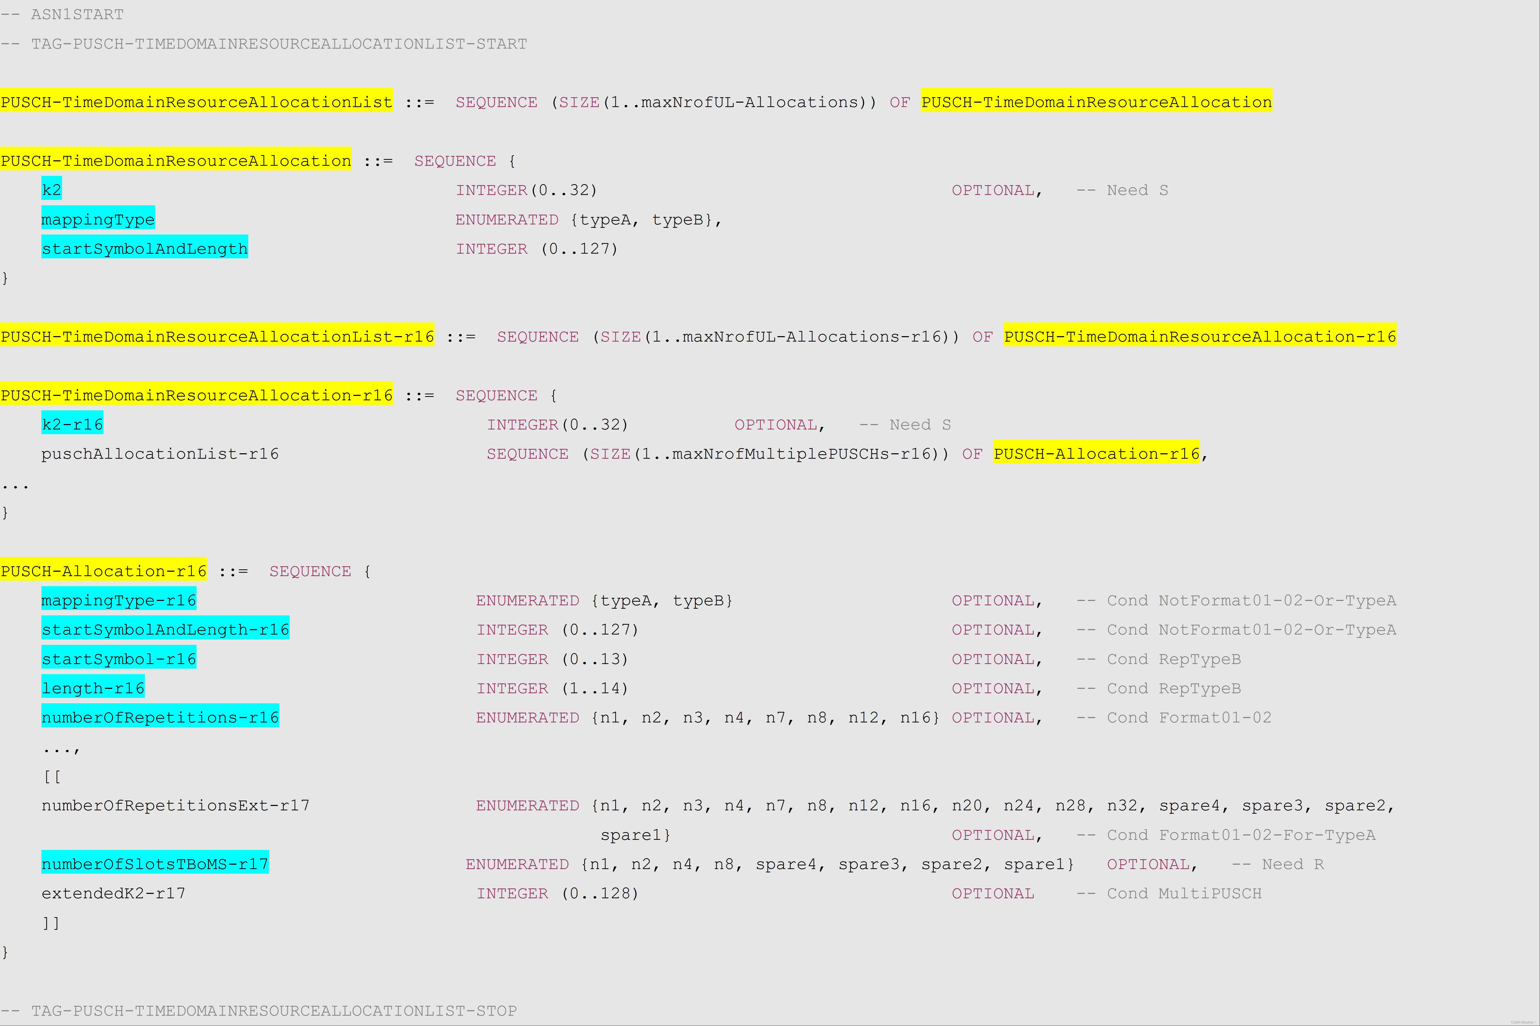Click the startSymbolAndLength-r16 field
Image resolution: width=1540 pixels, height=1026 pixels.
click(x=165, y=629)
